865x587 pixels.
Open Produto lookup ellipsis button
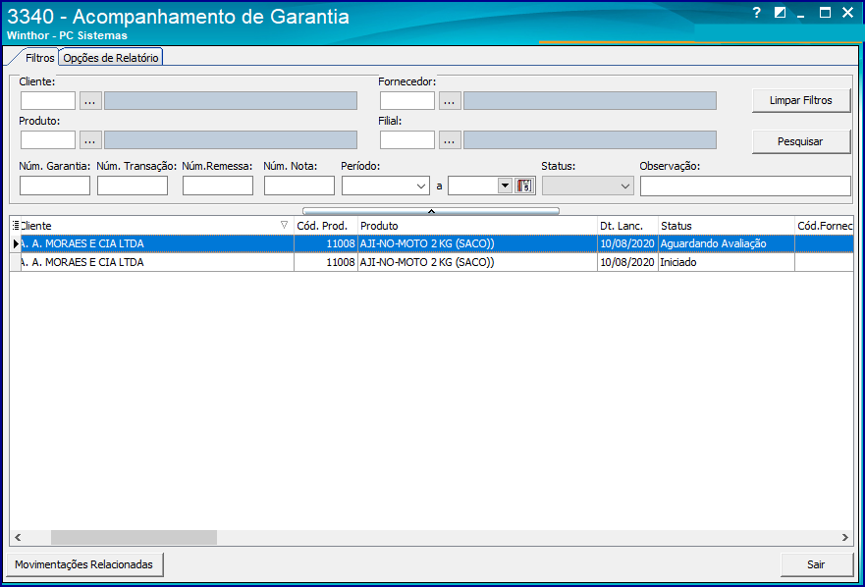click(90, 140)
